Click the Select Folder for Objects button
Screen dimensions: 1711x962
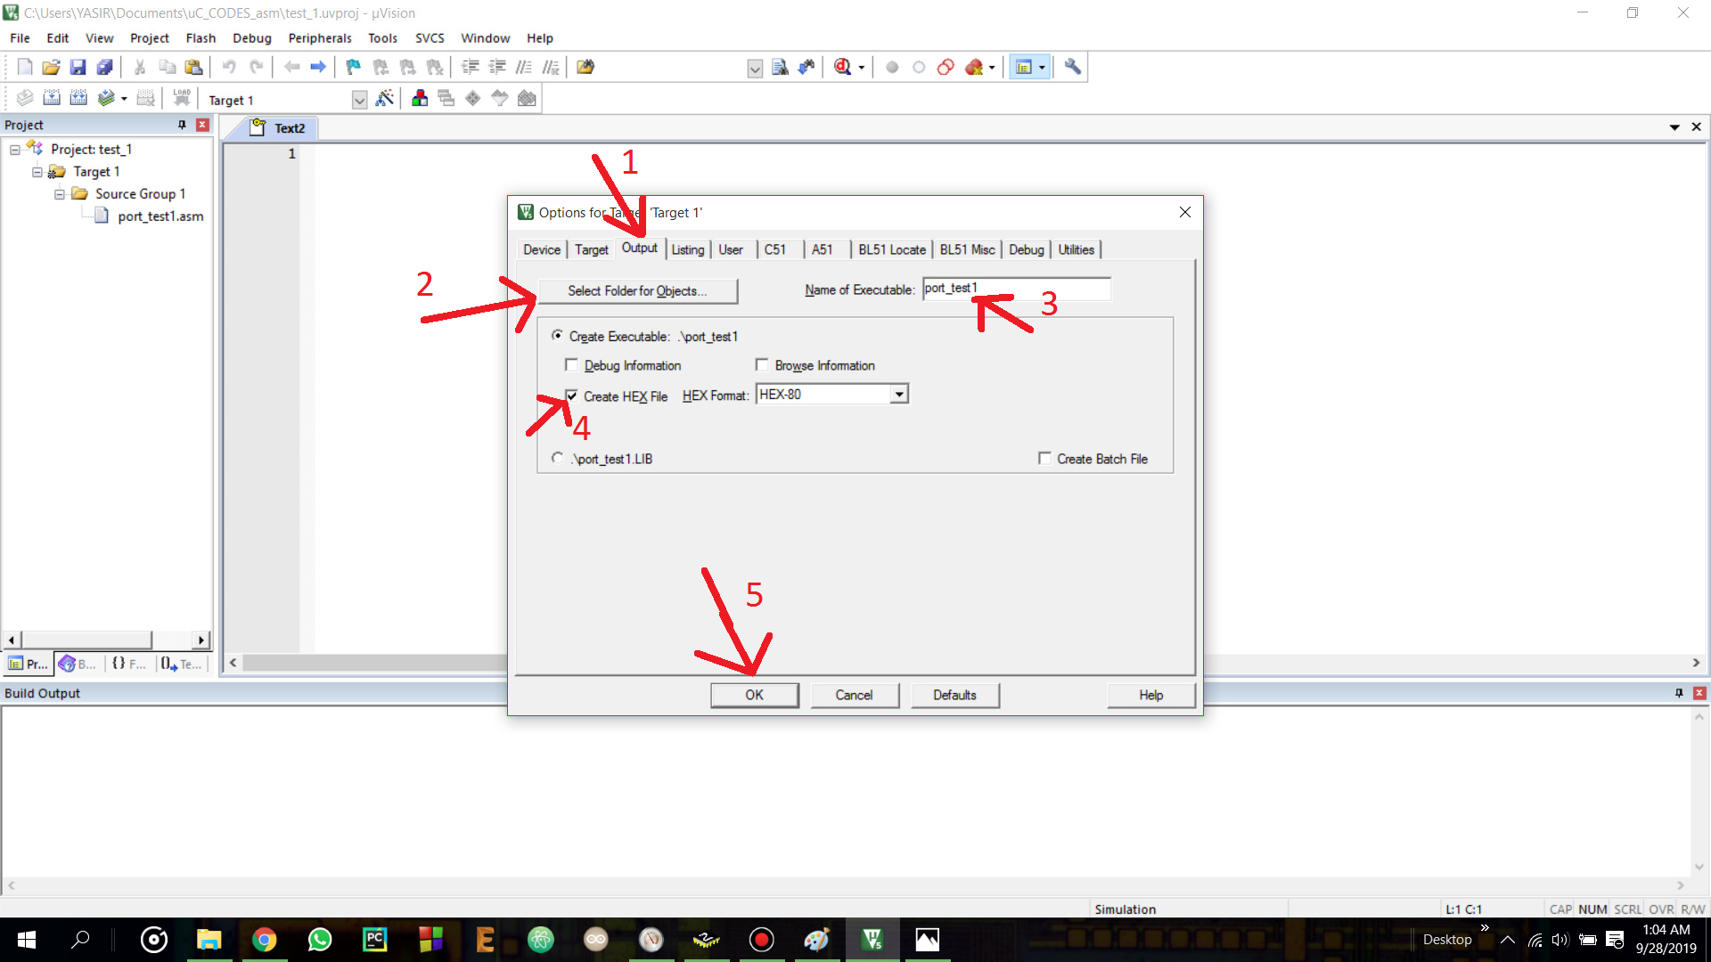tap(637, 290)
